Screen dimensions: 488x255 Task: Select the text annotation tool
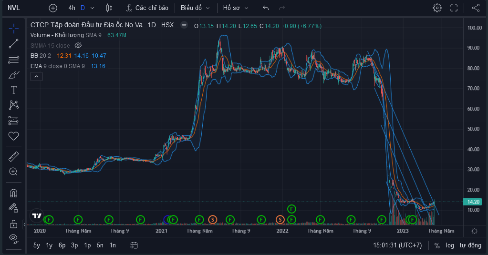13,90
